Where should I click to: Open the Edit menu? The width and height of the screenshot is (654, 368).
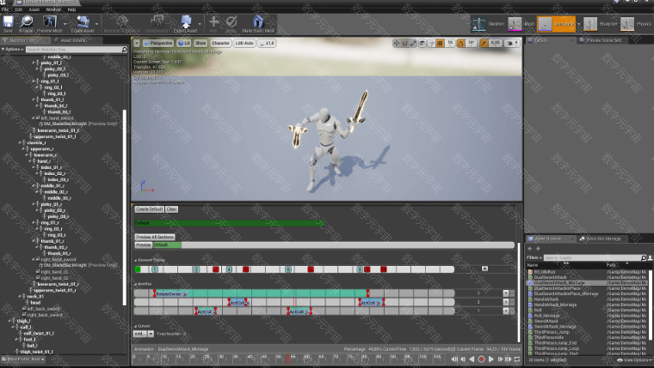19,9
